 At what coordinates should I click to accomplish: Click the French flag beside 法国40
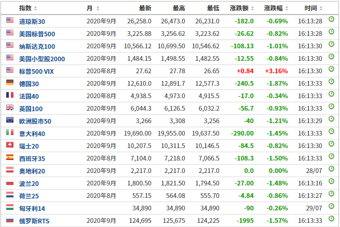pyautogui.click(x=10, y=95)
